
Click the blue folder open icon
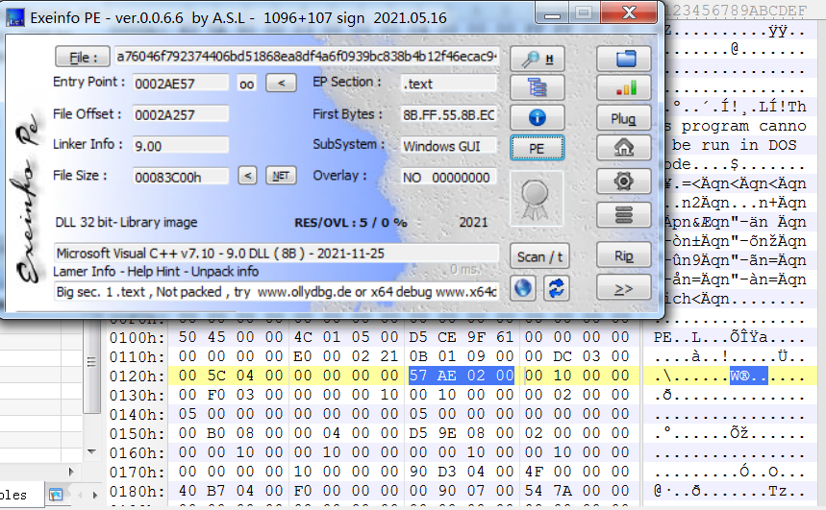click(x=623, y=59)
